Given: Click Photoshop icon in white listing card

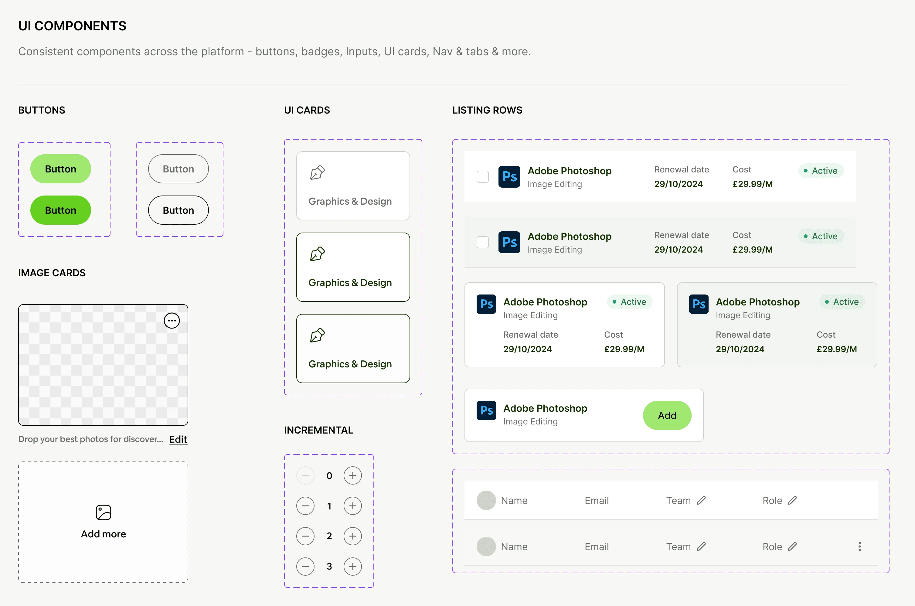Looking at the screenshot, I should coord(486,304).
